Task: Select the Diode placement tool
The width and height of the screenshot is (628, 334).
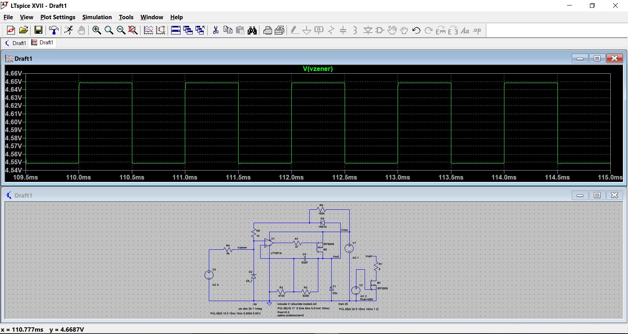Action: [368, 30]
